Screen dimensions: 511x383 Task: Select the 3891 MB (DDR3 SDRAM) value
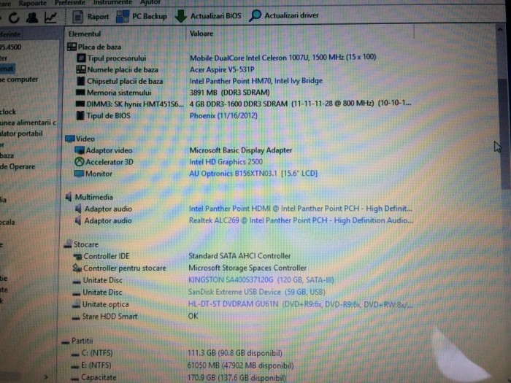tap(229, 93)
